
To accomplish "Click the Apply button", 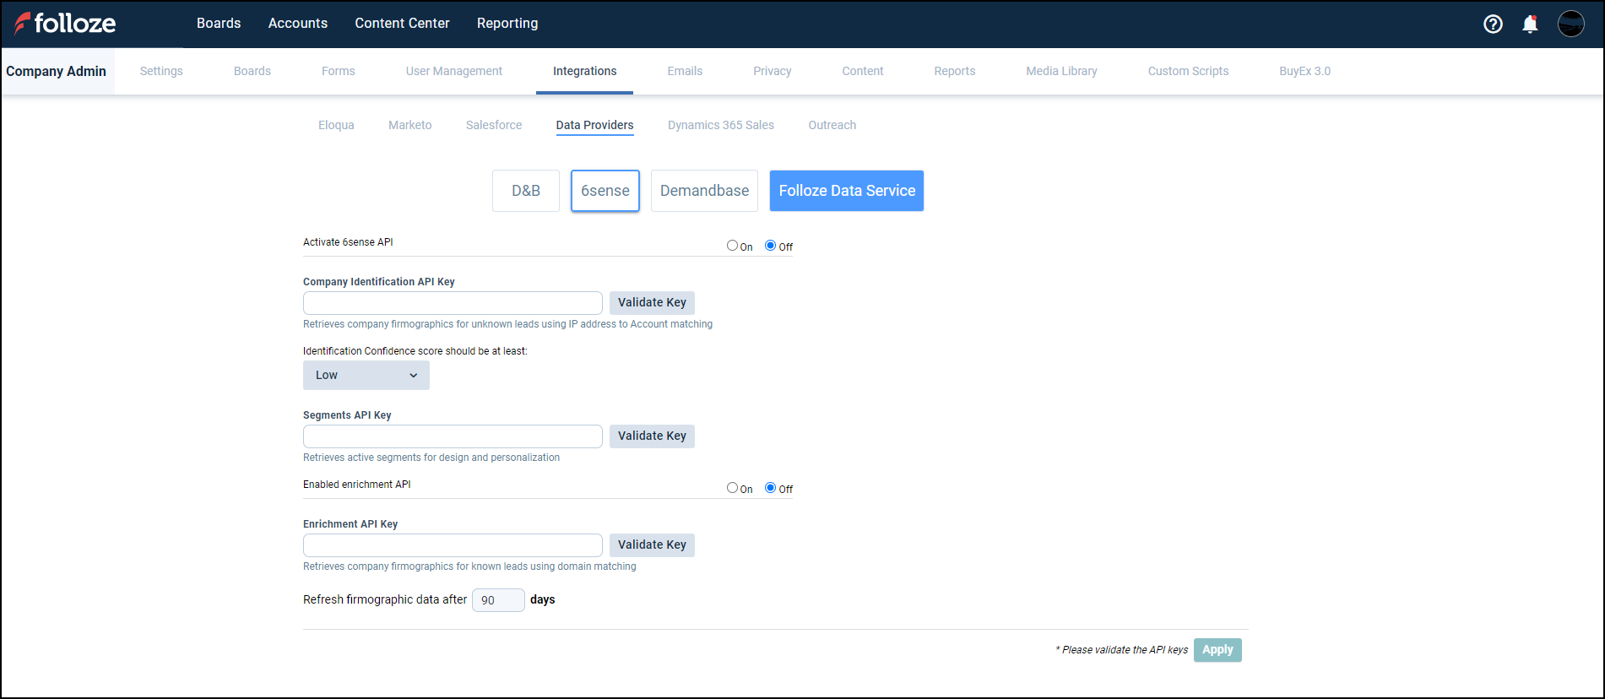I will (1217, 650).
